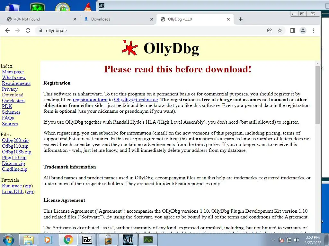Open the Schemes link
Viewport: 329px width, 246px height.
[x=11, y=112]
